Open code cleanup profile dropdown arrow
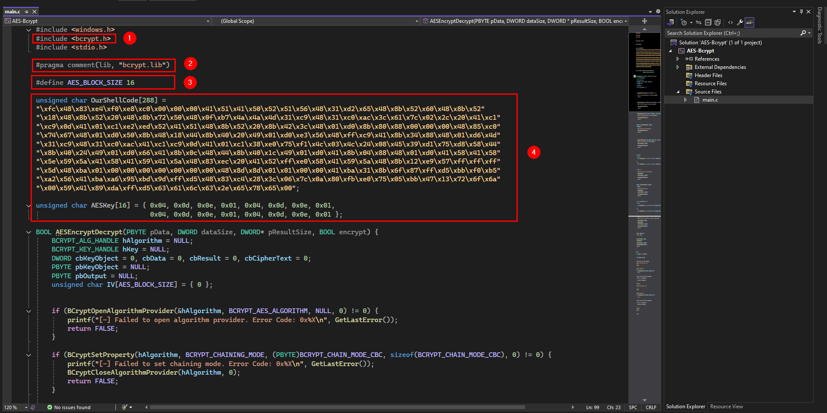827x413 pixels. [131, 407]
